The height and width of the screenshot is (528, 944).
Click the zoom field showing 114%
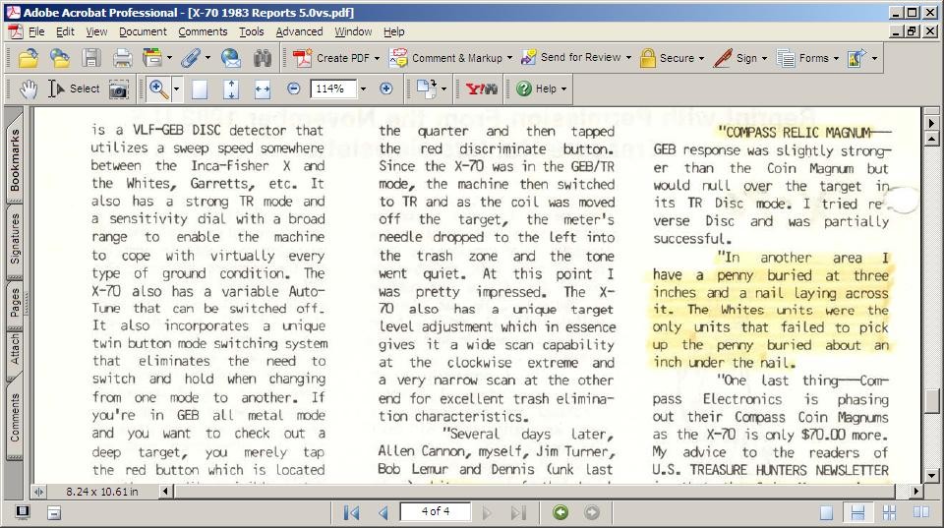point(333,89)
